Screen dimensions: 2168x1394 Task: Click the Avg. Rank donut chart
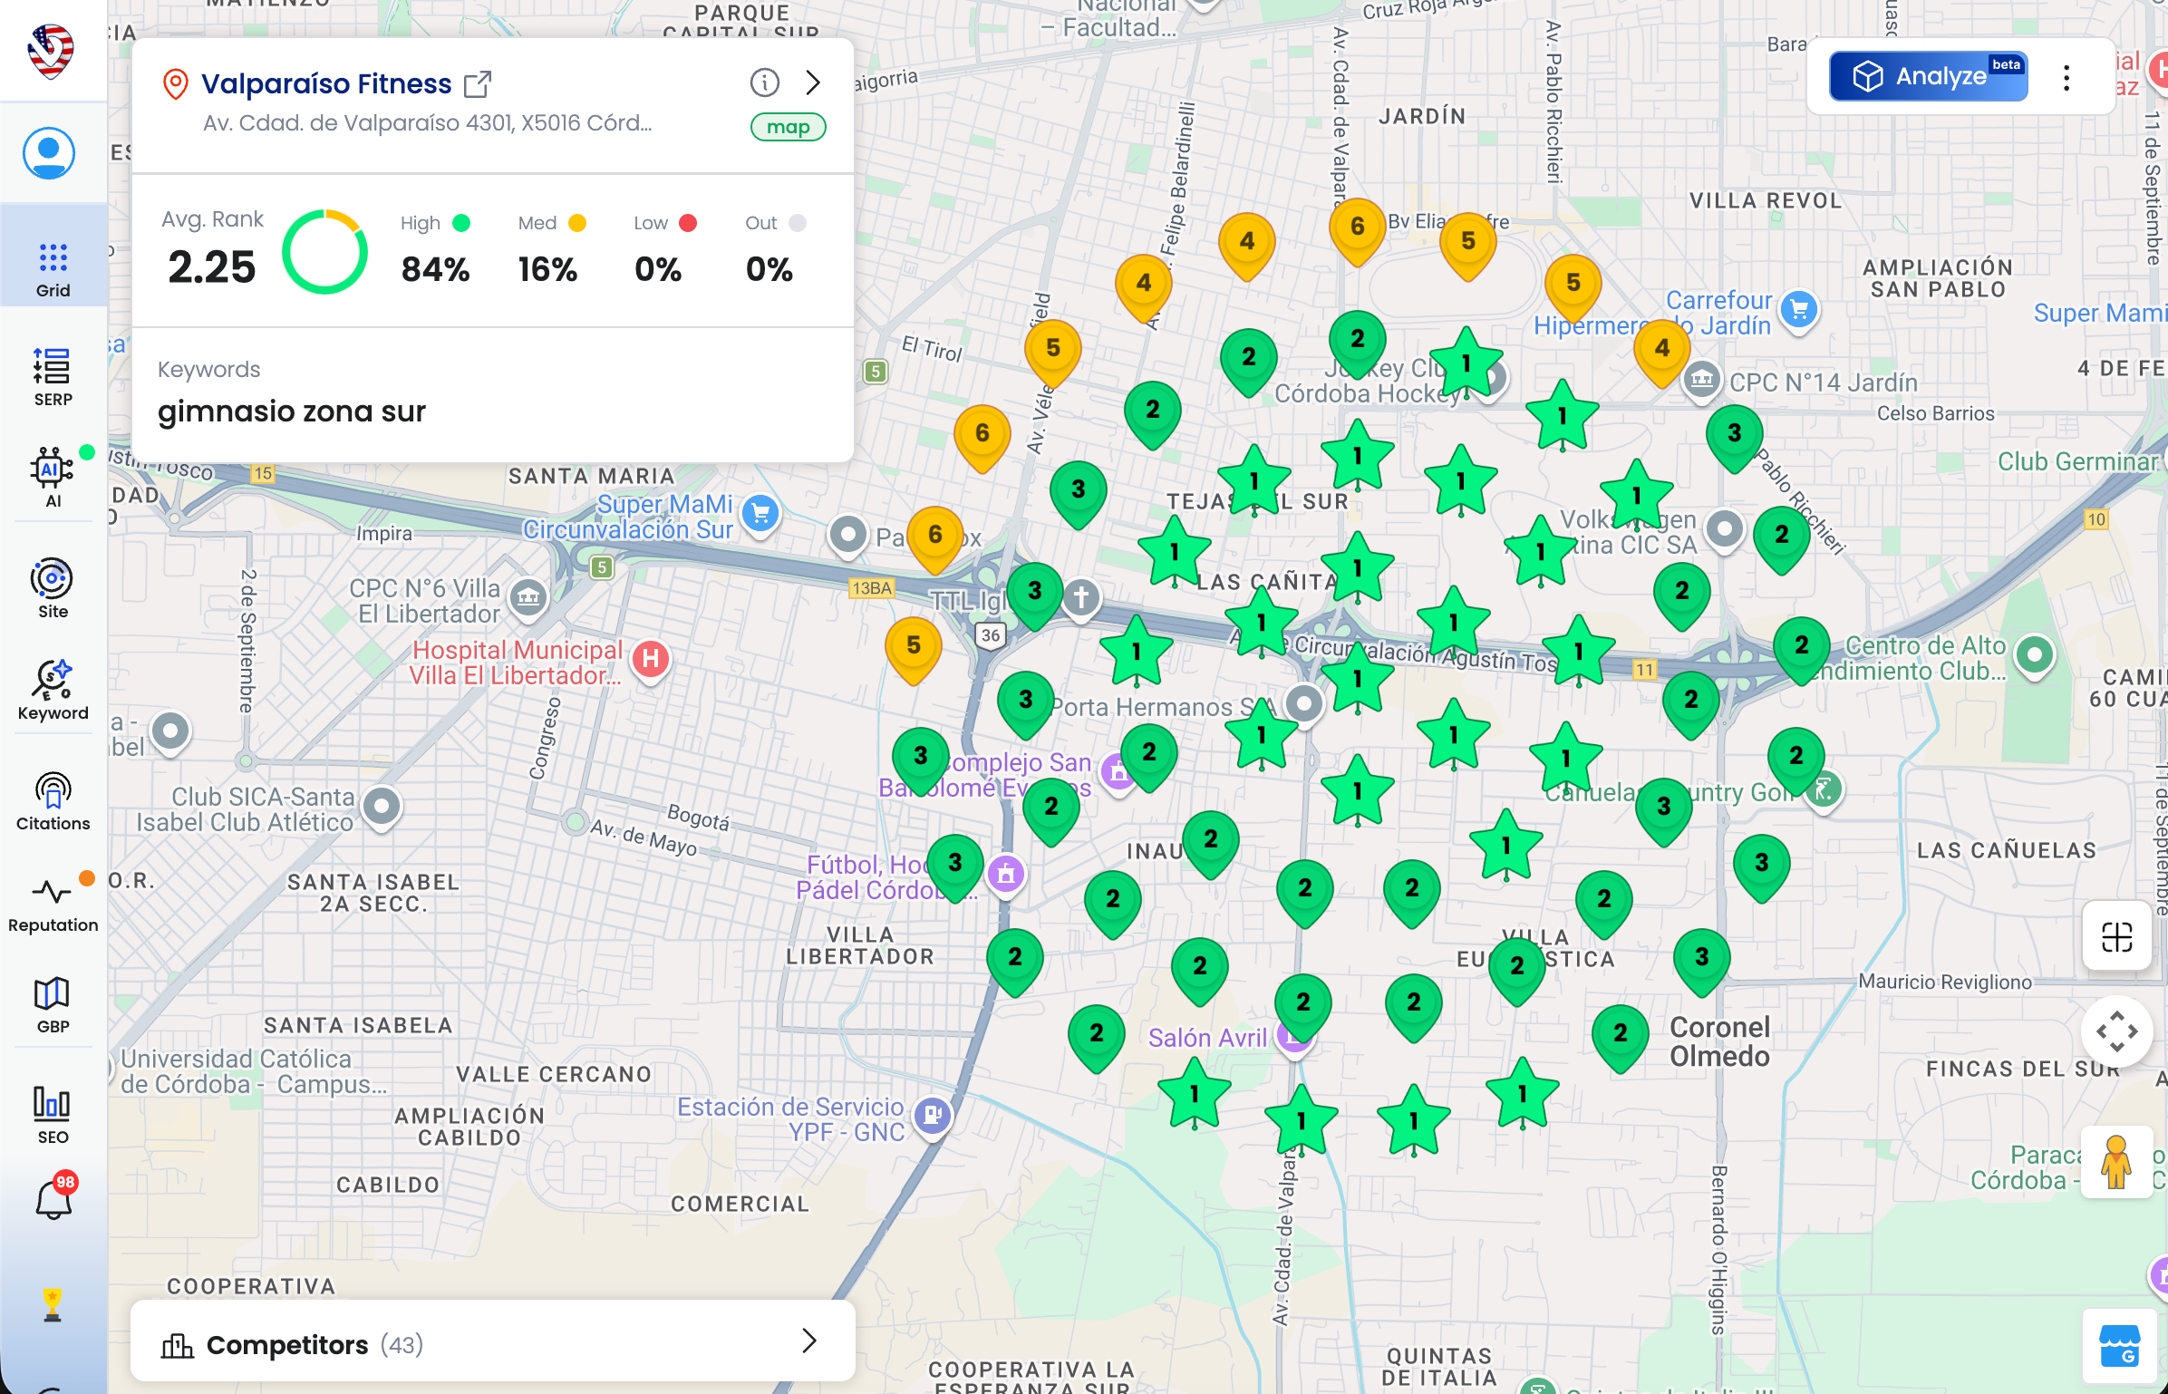click(324, 252)
